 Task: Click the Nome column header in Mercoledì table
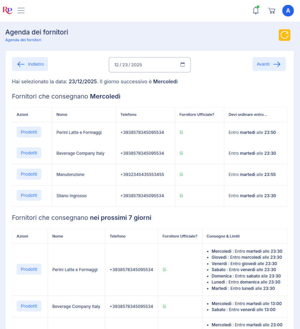62,114
